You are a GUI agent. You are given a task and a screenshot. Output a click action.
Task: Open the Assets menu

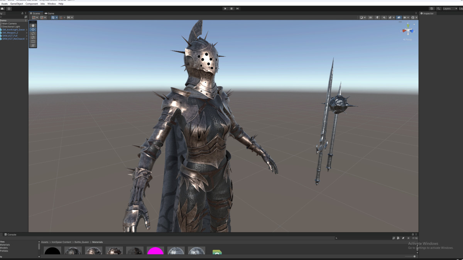pos(4,4)
